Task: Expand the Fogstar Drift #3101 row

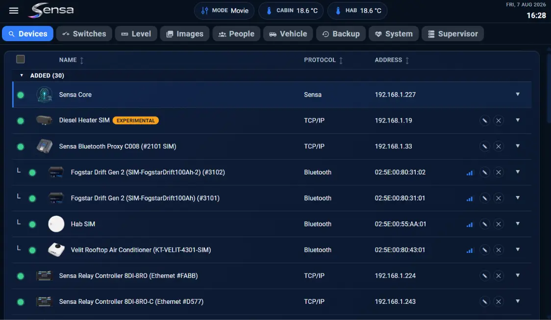Action: [518, 198]
